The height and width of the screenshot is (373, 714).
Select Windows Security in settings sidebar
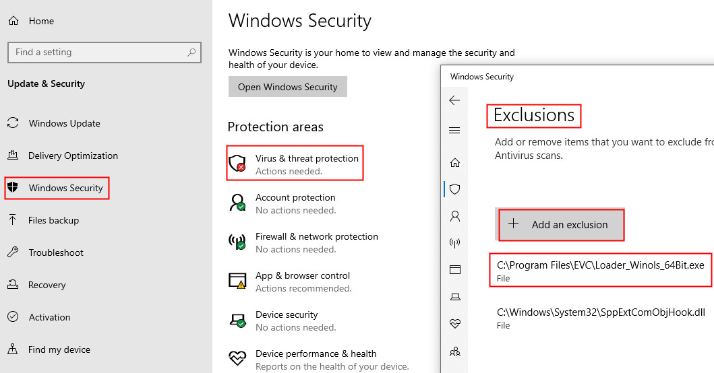pos(65,188)
